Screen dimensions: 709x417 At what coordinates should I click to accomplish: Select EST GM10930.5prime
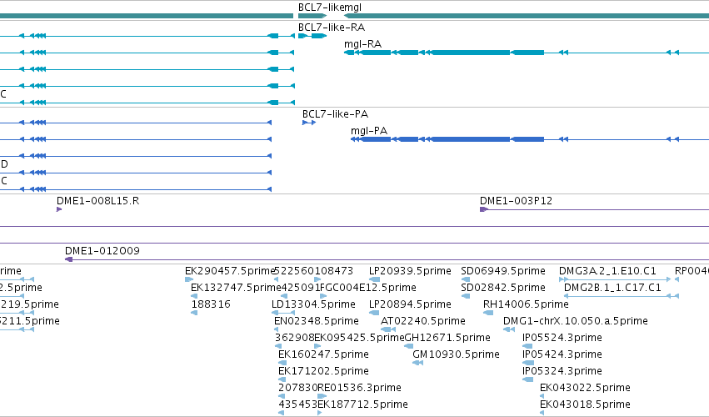pyautogui.click(x=456, y=354)
